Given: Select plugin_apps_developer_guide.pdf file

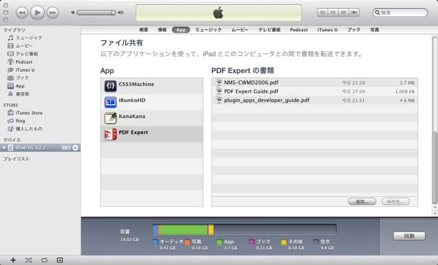Looking at the screenshot, I should coord(315,100).
